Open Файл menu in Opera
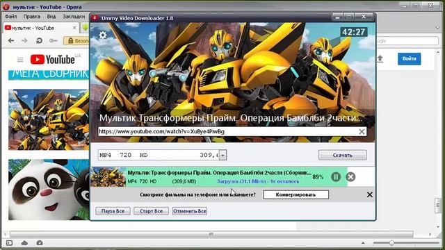The width and height of the screenshot is (445, 250). click(11, 17)
